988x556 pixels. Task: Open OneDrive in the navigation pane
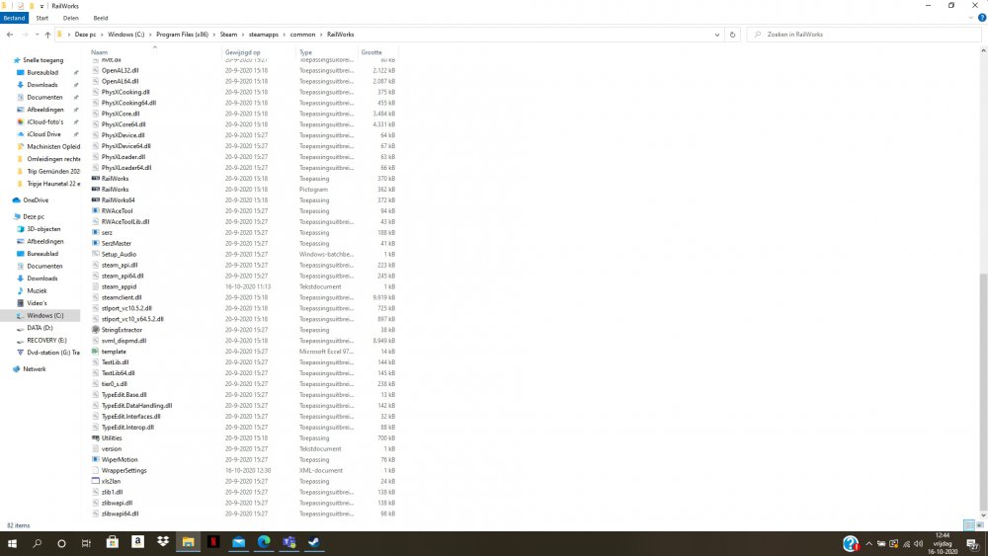coord(36,200)
